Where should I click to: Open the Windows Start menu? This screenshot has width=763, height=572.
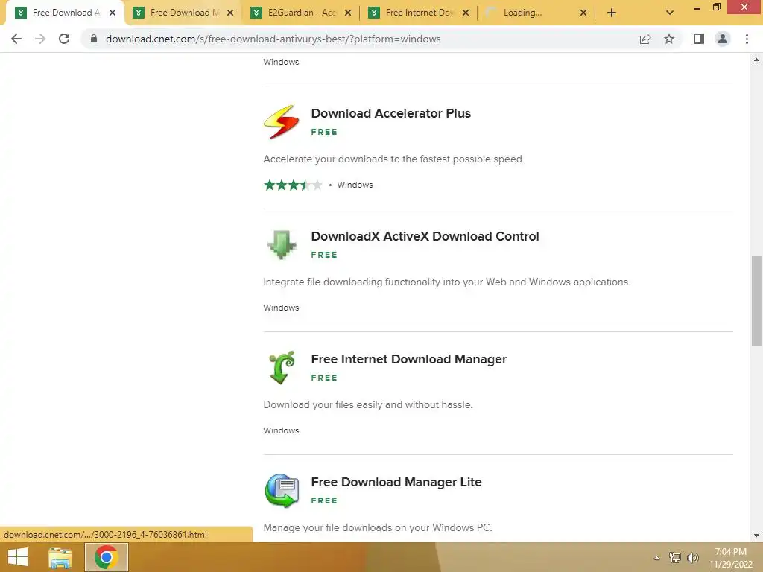(x=18, y=557)
